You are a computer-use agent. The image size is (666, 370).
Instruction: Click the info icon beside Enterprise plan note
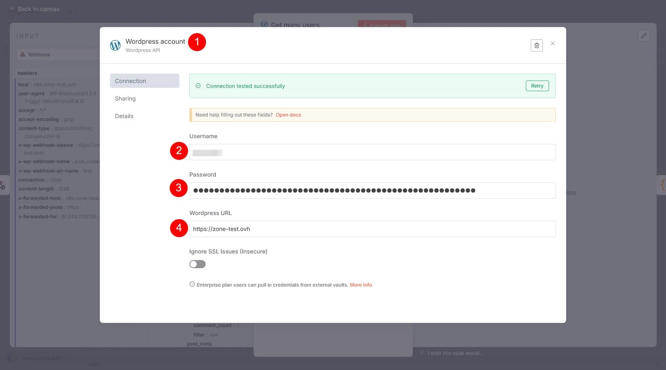(192, 285)
